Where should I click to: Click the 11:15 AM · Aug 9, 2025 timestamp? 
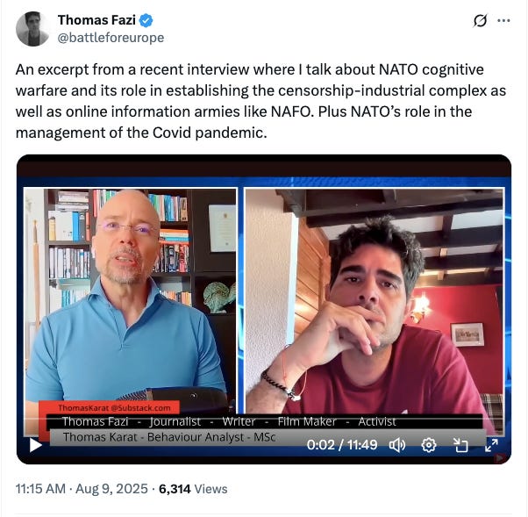click(82, 489)
